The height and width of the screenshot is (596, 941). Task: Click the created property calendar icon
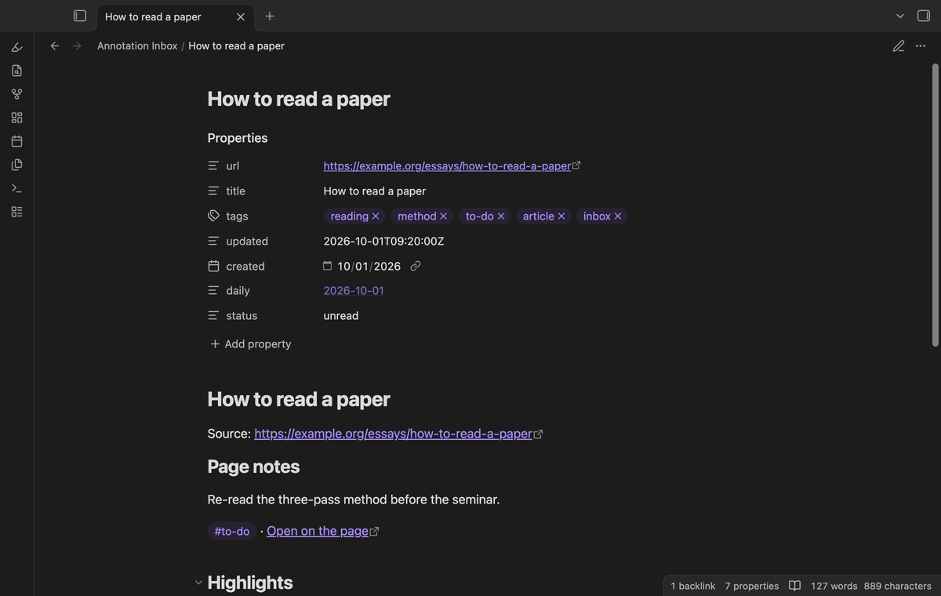click(213, 266)
